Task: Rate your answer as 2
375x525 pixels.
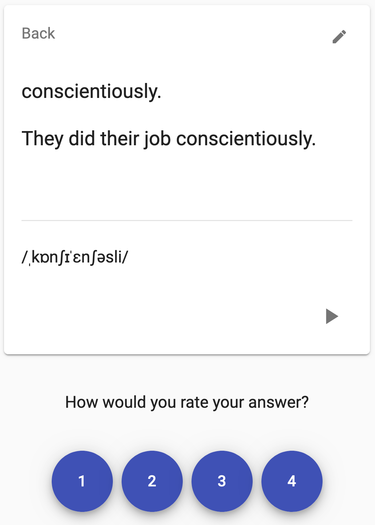Action: point(152,481)
